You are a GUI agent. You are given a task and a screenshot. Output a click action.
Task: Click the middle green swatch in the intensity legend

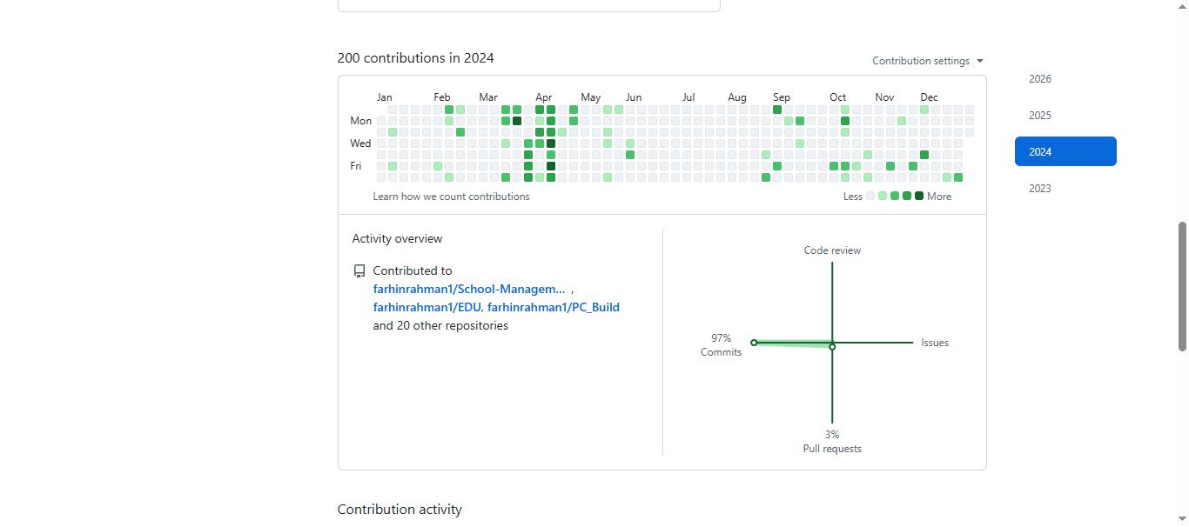pos(894,196)
